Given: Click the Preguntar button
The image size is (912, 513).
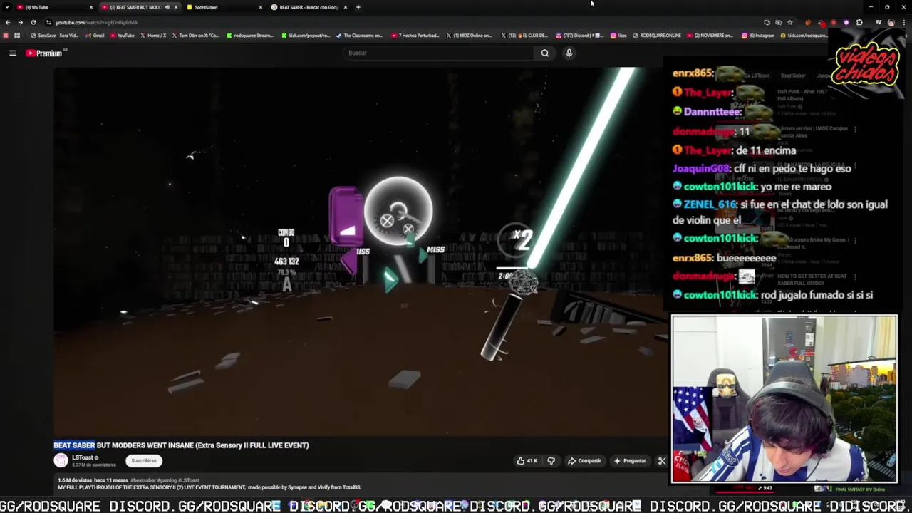Looking at the screenshot, I should point(629,461).
